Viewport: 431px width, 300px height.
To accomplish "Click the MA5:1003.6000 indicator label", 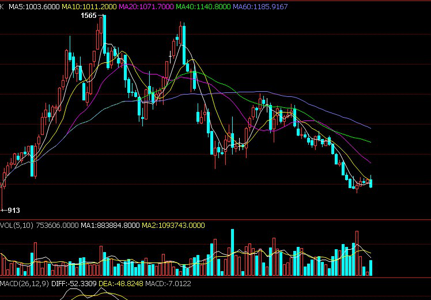I will pos(34,6).
